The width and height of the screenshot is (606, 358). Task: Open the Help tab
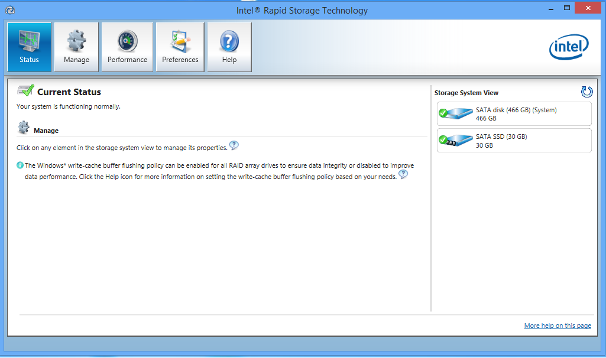coord(229,47)
